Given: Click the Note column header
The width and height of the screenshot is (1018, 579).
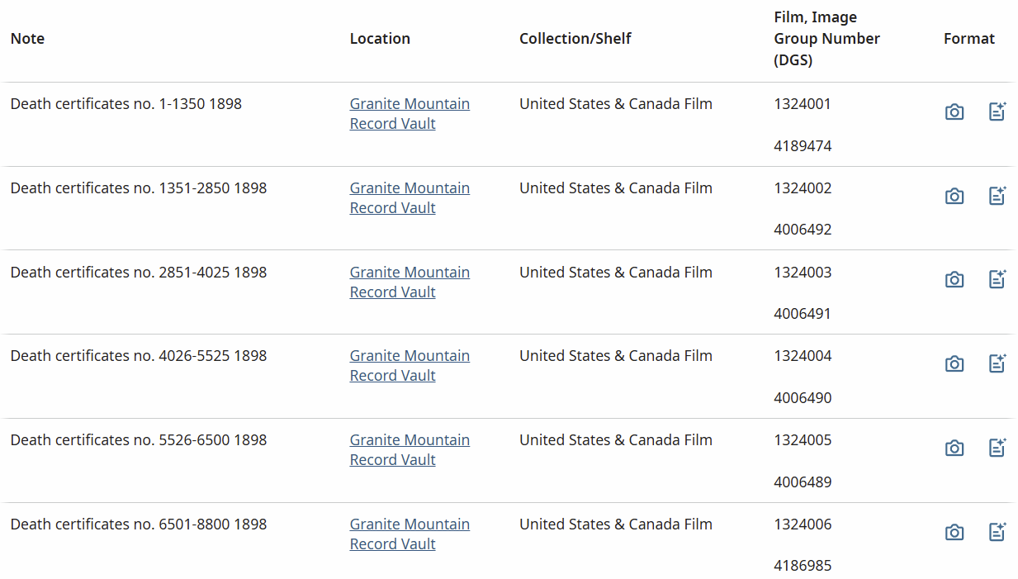Looking at the screenshot, I should point(27,39).
